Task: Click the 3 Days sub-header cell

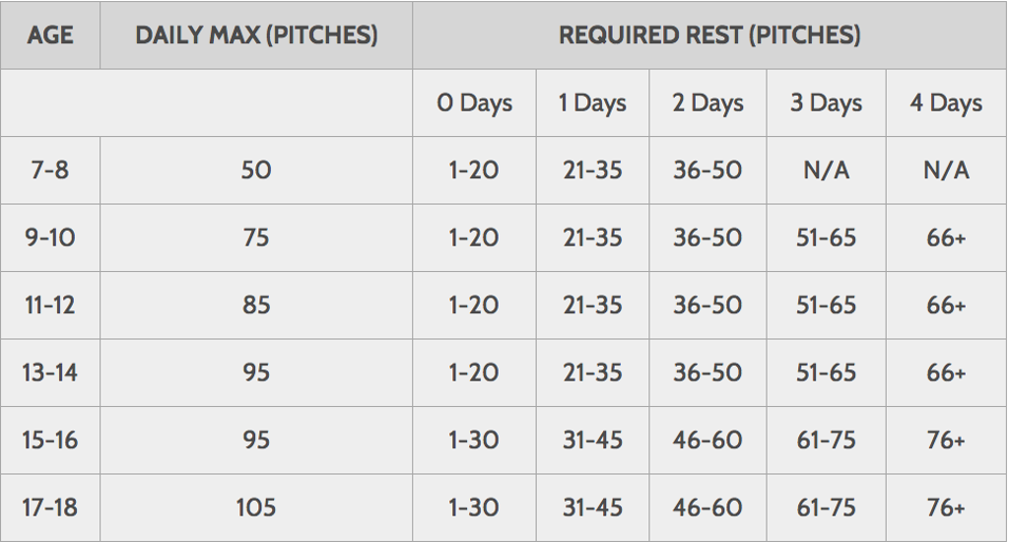Action: click(826, 103)
